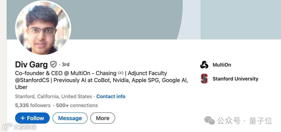
Task: Click the plus icon on the Follow button
Action: tap(23, 118)
